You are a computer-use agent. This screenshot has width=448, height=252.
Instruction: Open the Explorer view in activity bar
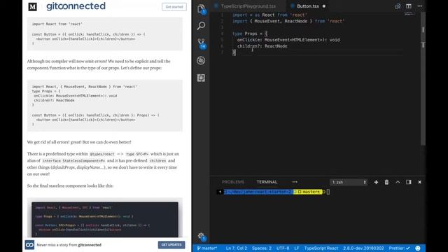[201, 9]
